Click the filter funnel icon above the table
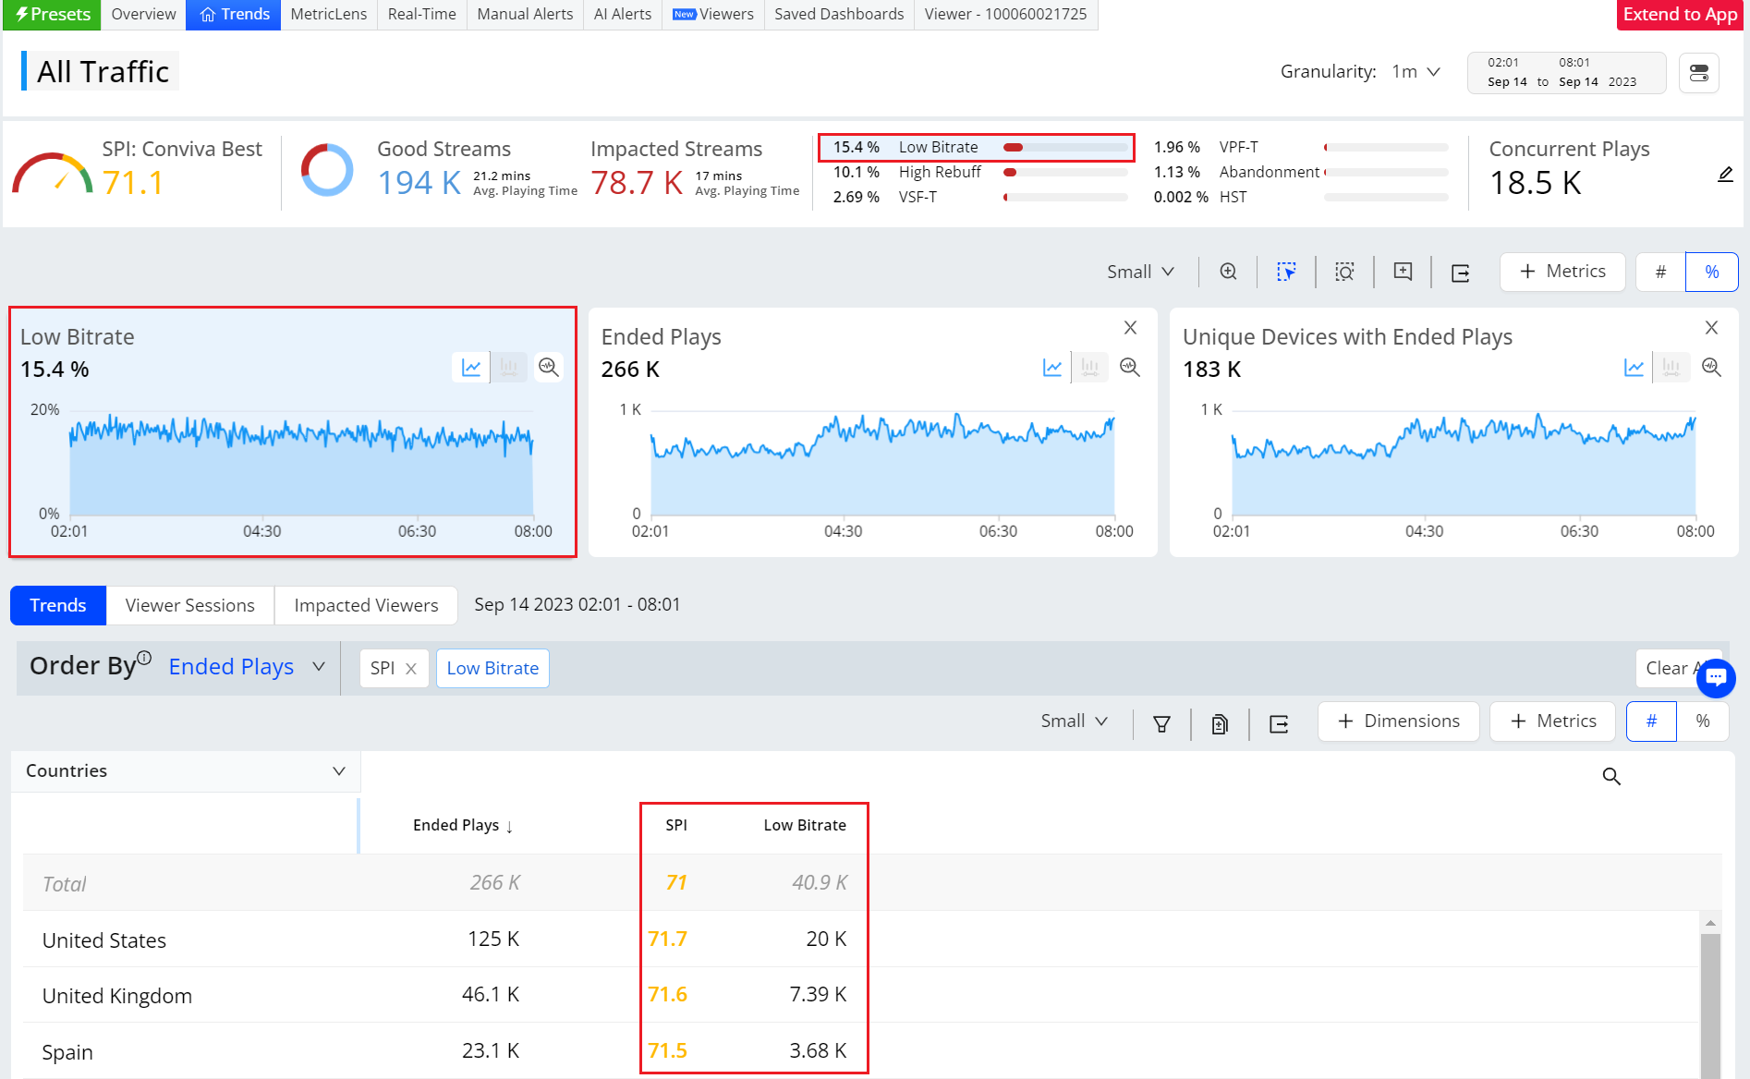The width and height of the screenshot is (1750, 1079). click(x=1161, y=724)
